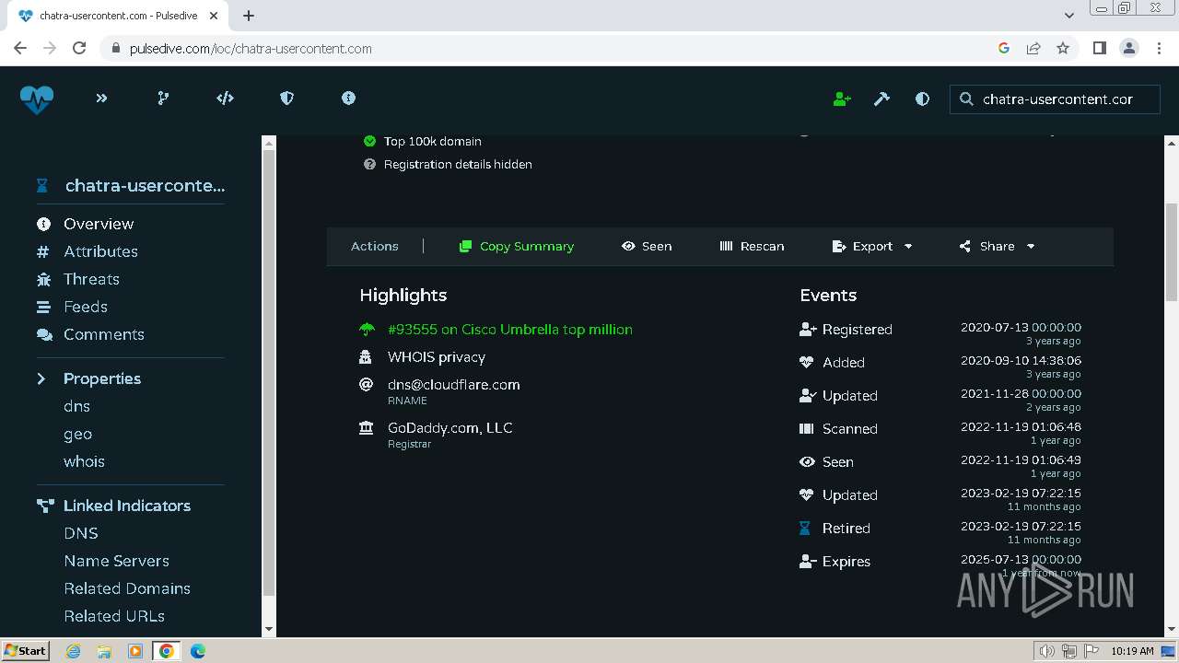Open the info circle icon in top nav
The height and width of the screenshot is (663, 1179).
(348, 98)
